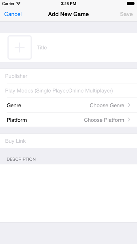This screenshot has width=137, height=244.
Task: Open the Choose Platform selector
Action: [104, 120]
